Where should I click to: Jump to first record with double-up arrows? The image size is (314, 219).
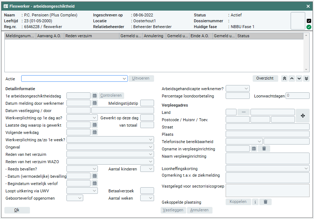(x=284, y=78)
